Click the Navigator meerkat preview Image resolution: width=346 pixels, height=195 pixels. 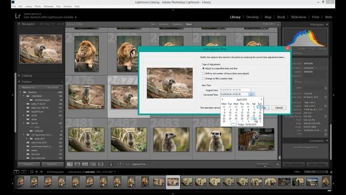pyautogui.click(x=41, y=49)
